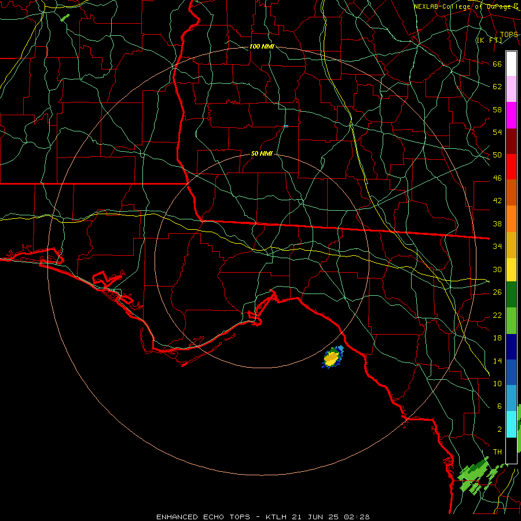This screenshot has height=521, width=521.
Task: Click the yellow-cored offshore storm cell
Action: point(332,358)
